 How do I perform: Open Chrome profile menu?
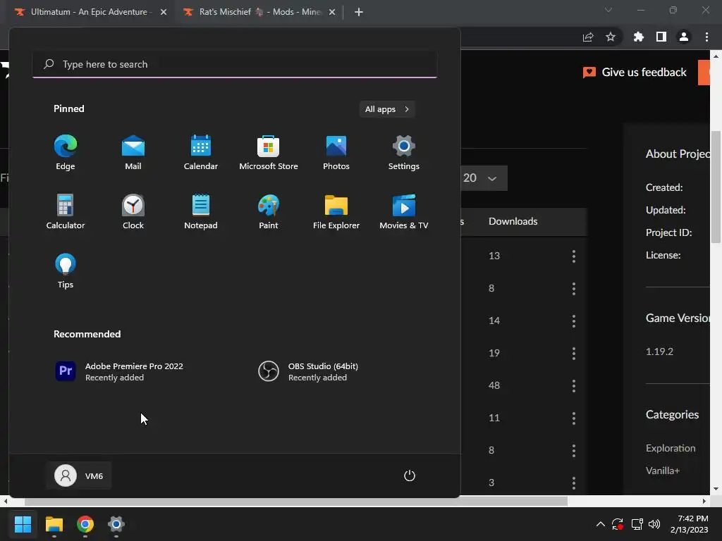point(684,37)
